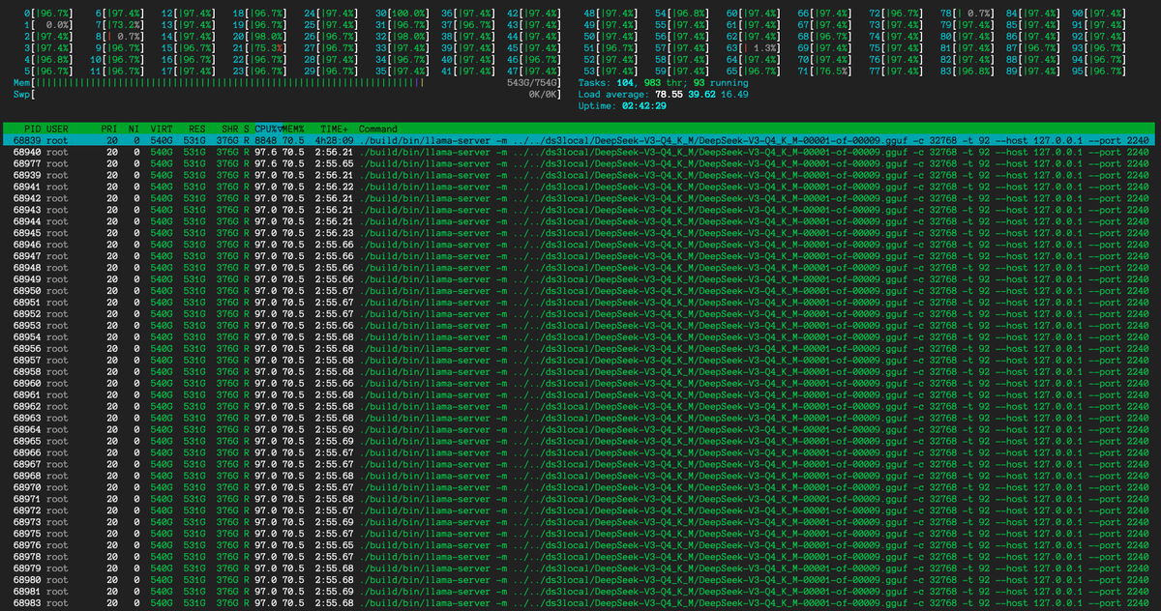This screenshot has width=1161, height=611.
Task: Select the highlighted process row PID 68839
Action: coord(580,140)
